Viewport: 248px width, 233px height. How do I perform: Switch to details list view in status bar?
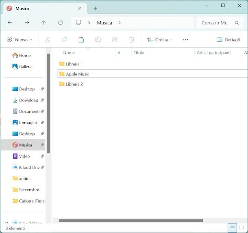click(x=232, y=228)
